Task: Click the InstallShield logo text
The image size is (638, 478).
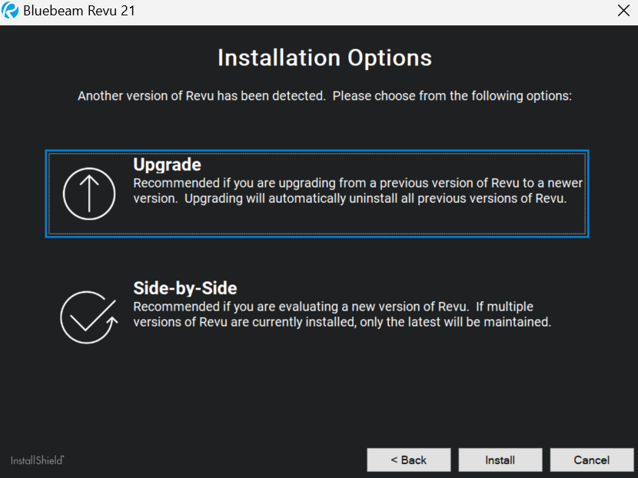Action: tap(36, 460)
